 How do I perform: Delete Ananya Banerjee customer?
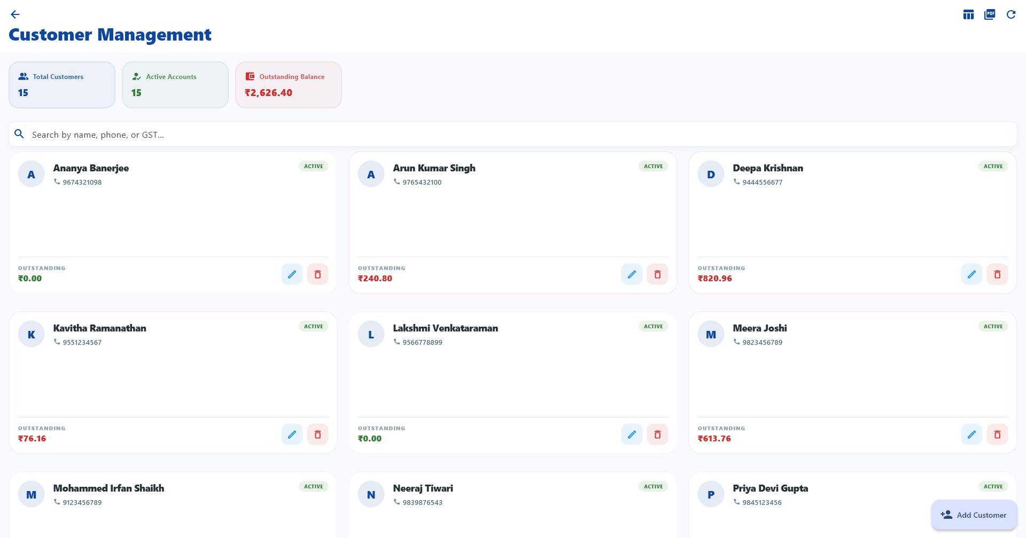[x=317, y=274]
